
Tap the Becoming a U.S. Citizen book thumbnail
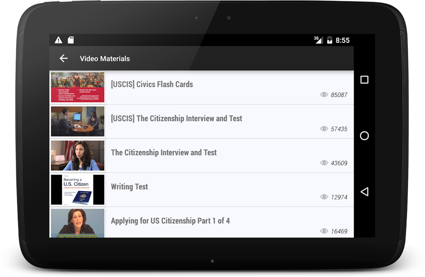[77, 189]
